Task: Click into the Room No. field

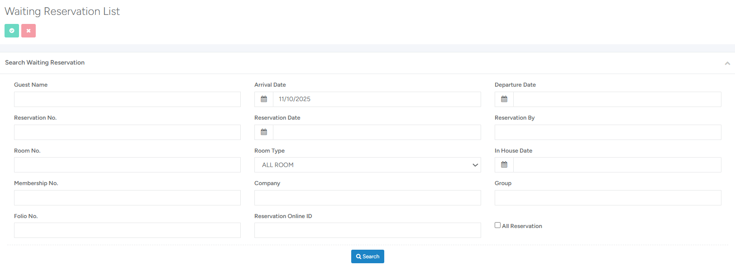Action: click(127, 165)
